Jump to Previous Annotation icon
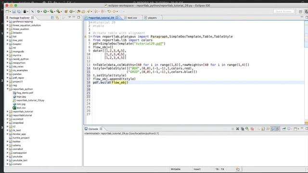308x173 pixels. [x=103, y=12]
